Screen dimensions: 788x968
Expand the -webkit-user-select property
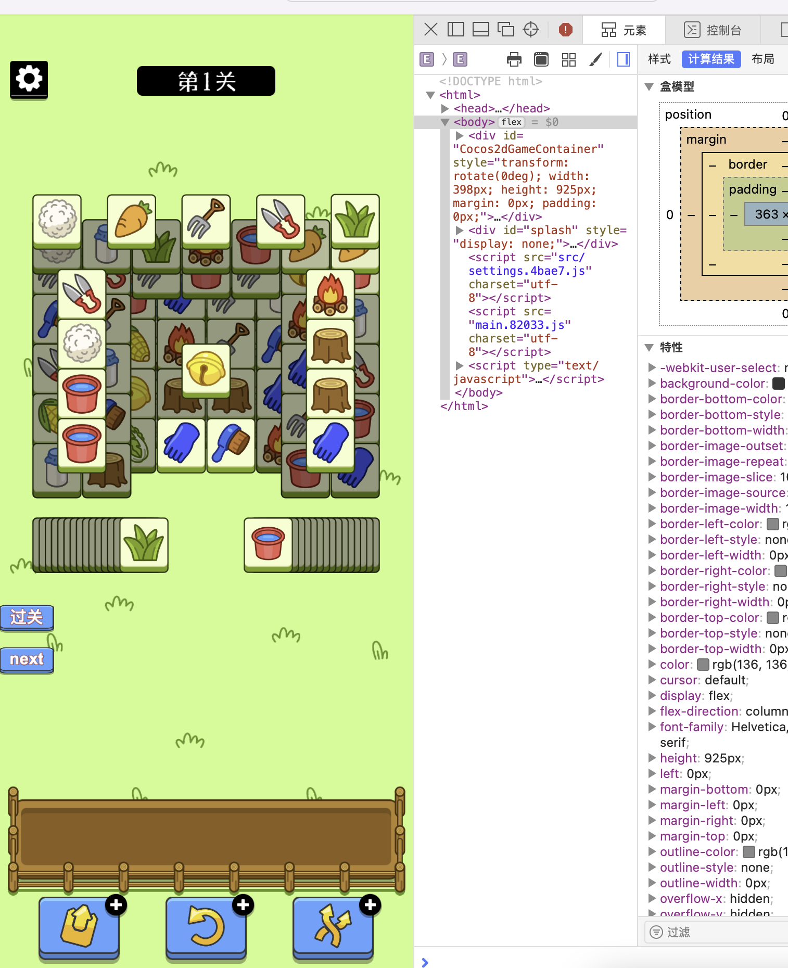(x=652, y=368)
